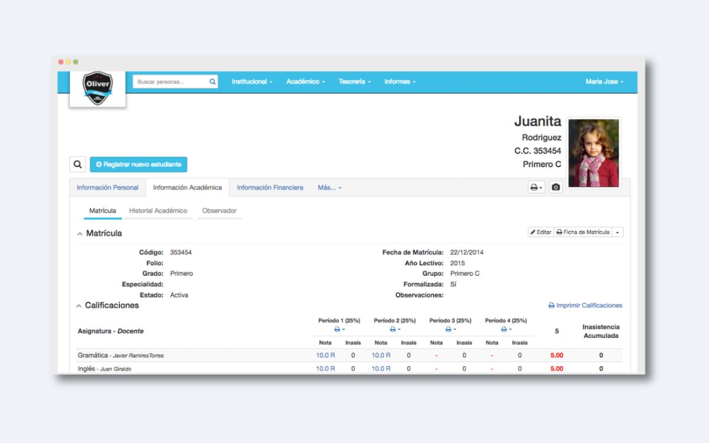
Task: Click the Oliver shield logo
Action: tap(97, 89)
